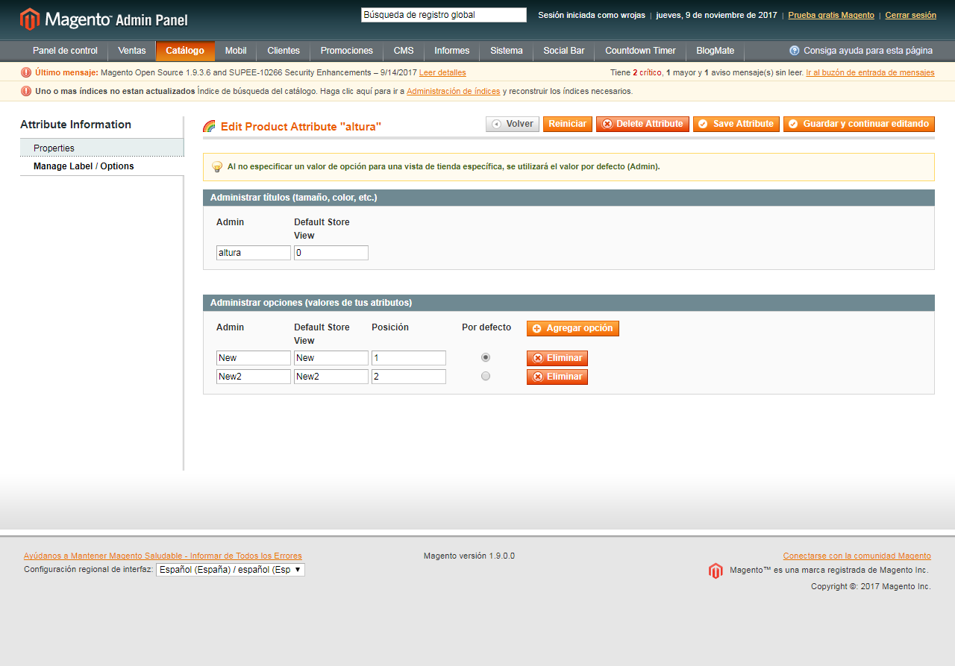955x666 pixels.
Task: Open the Sistema menu
Action: click(506, 51)
